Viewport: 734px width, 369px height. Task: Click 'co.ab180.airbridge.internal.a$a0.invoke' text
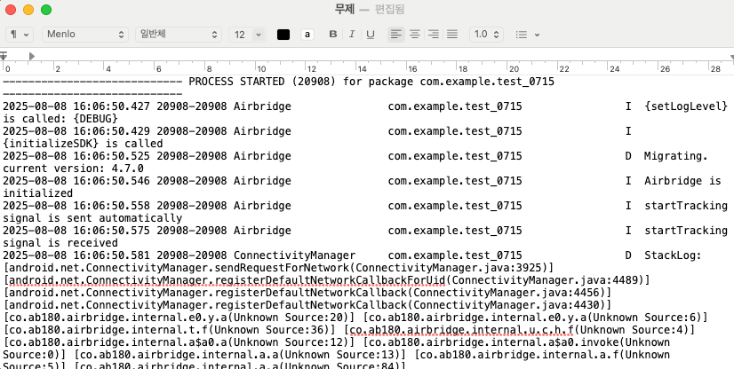click(x=494, y=342)
